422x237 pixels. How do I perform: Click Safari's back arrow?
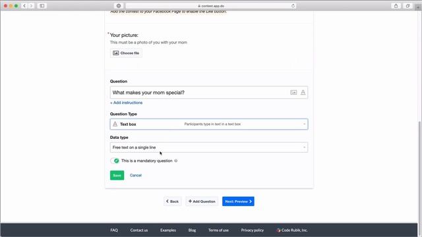24,6
